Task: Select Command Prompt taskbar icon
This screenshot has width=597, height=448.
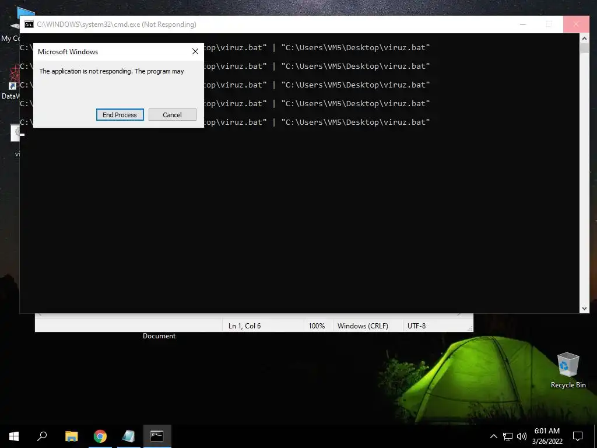Action: point(157,436)
